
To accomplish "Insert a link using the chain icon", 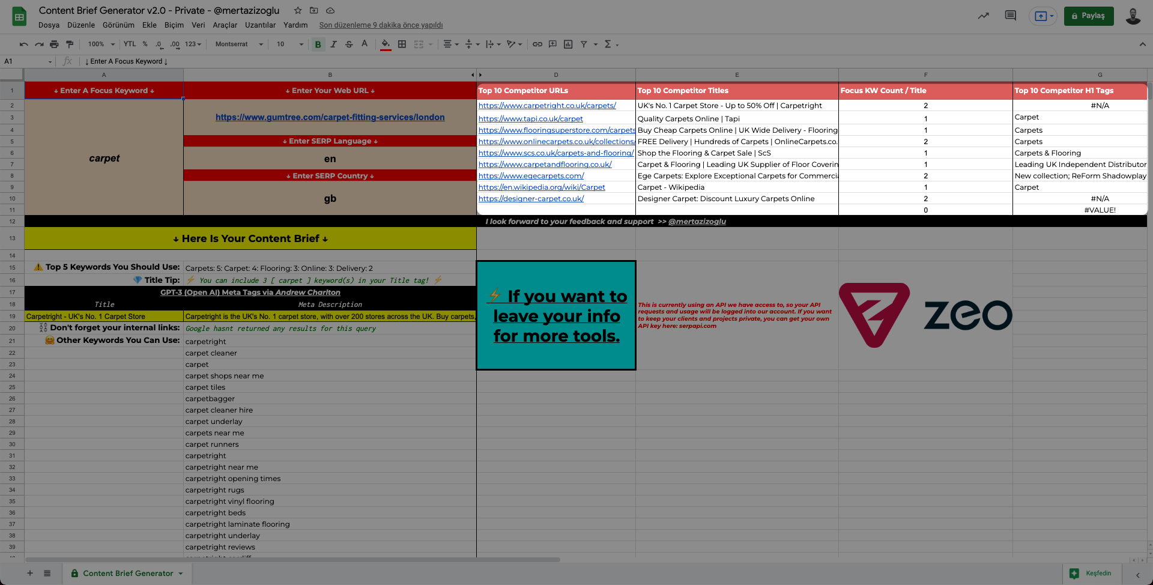I will tap(537, 44).
